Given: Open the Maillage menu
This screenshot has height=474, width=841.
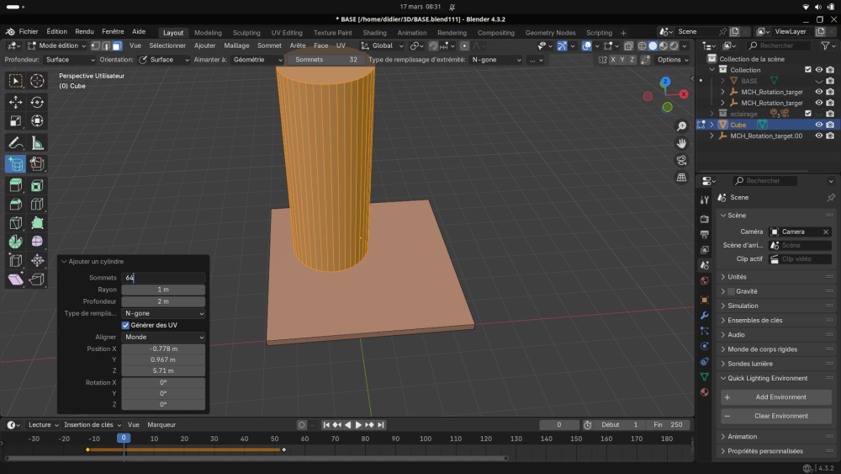Looking at the screenshot, I should (236, 45).
